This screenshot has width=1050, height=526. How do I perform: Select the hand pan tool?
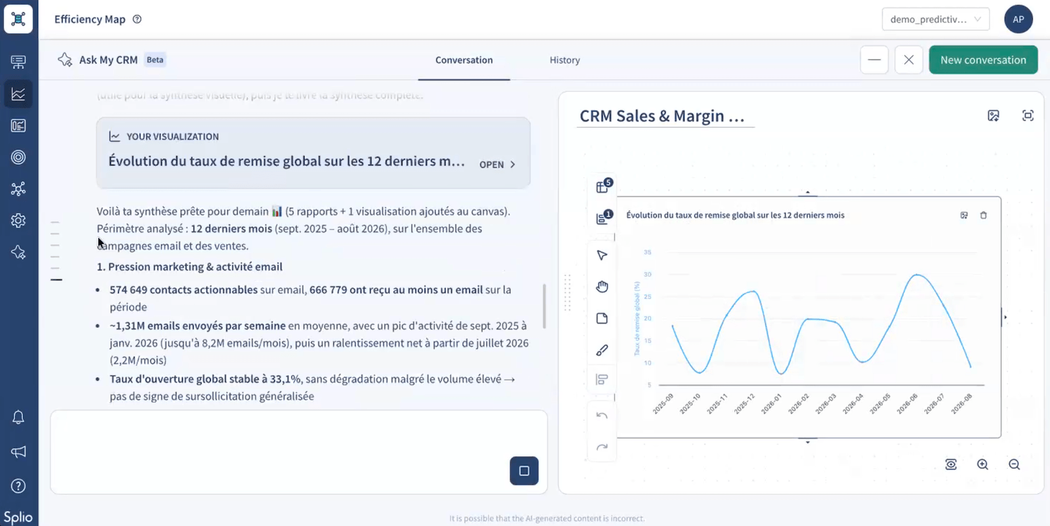[602, 287]
